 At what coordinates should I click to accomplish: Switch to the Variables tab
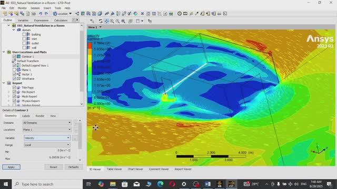(x=23, y=20)
